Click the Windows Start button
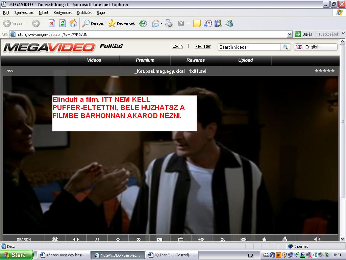Image resolution: width=346 pixels, height=260 pixels. click(x=17, y=255)
